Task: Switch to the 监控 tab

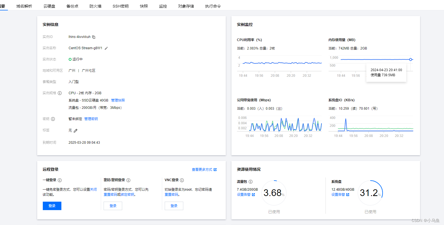Action: click(163, 6)
